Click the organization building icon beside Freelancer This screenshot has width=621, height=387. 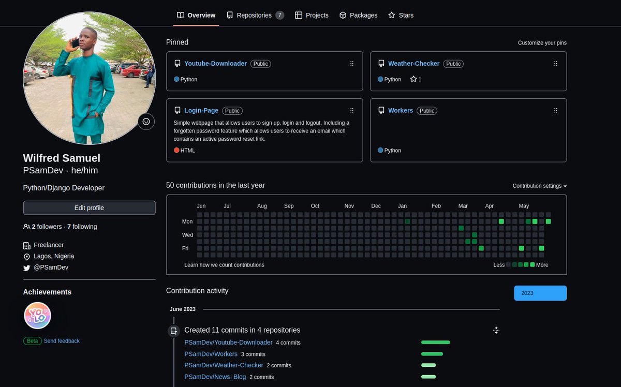click(x=27, y=245)
